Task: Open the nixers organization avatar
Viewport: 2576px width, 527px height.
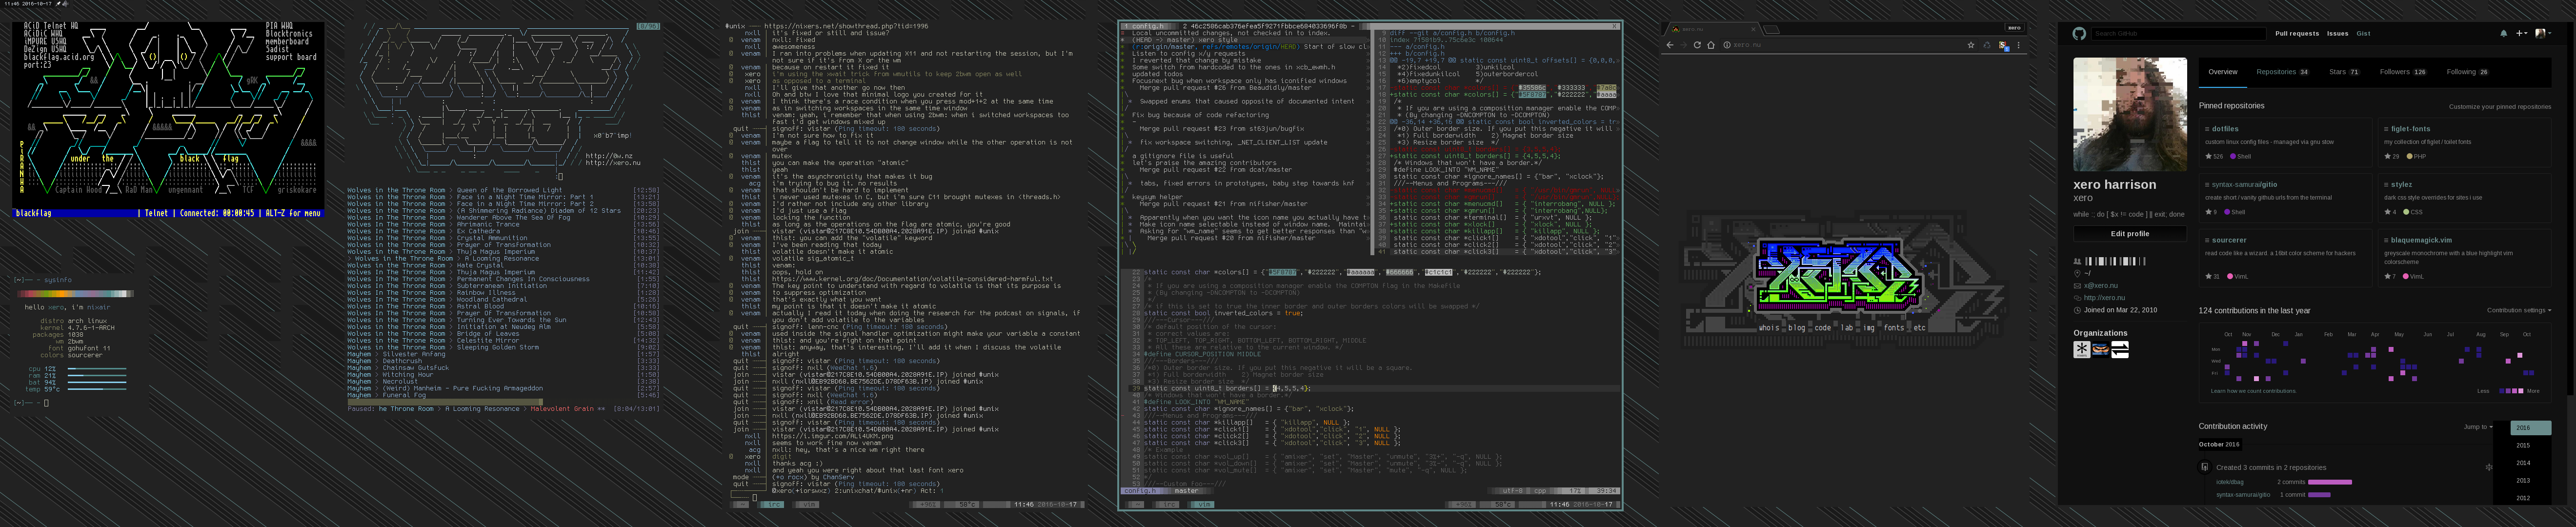Action: tap(2082, 350)
